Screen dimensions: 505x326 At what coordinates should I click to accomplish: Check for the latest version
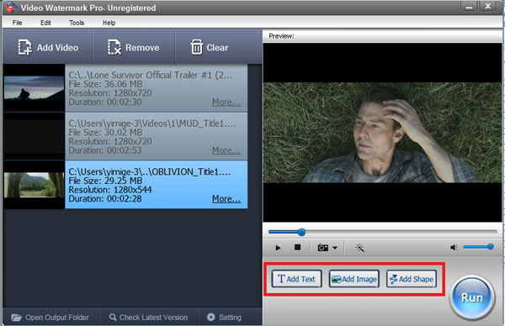[x=148, y=318]
